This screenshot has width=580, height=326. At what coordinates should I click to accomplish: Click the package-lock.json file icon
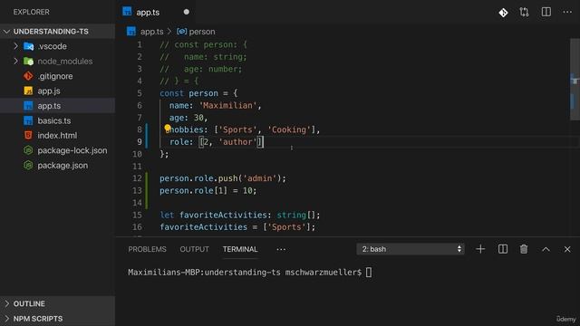[x=28, y=150]
